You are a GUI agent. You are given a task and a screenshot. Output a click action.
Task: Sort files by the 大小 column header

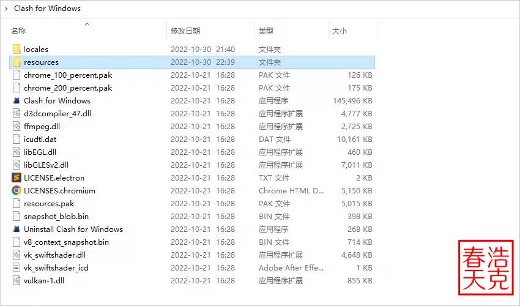[340, 31]
